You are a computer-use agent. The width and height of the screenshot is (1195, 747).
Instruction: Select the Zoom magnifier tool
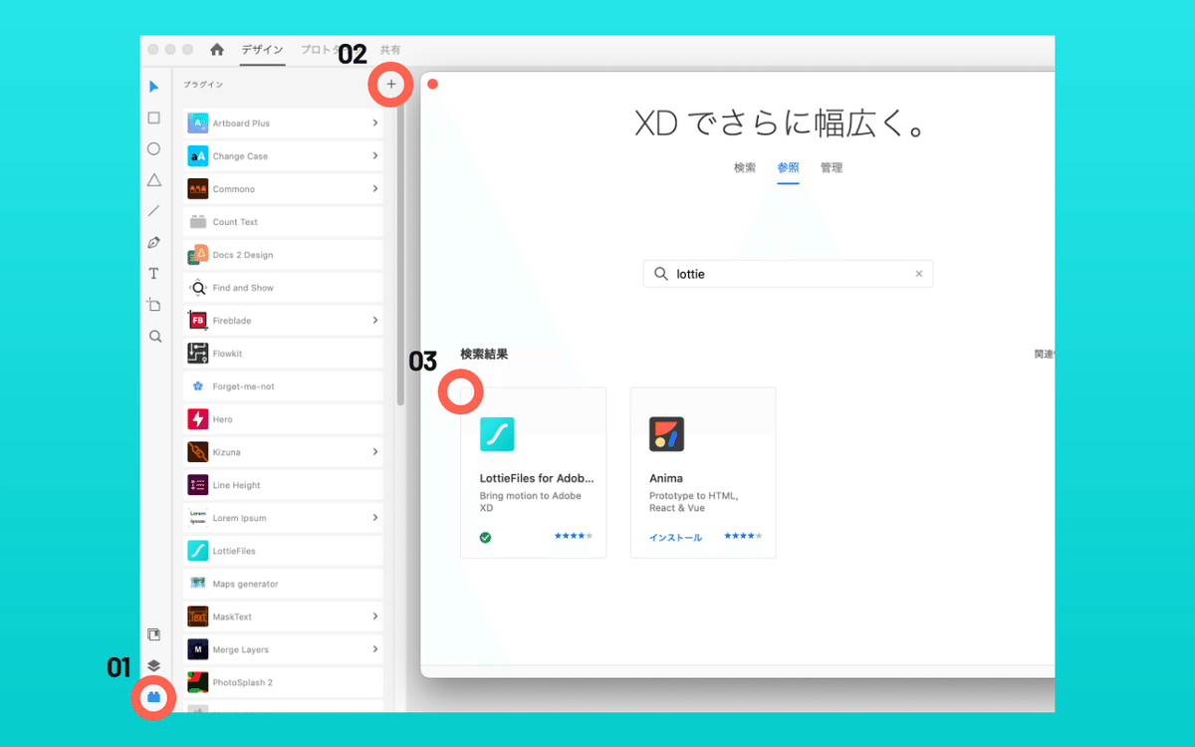point(154,337)
